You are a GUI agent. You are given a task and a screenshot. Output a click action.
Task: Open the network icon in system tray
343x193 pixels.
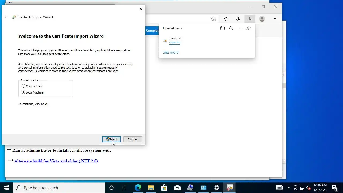coord(302,188)
